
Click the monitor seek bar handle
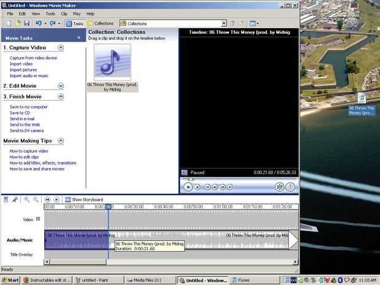(191, 180)
